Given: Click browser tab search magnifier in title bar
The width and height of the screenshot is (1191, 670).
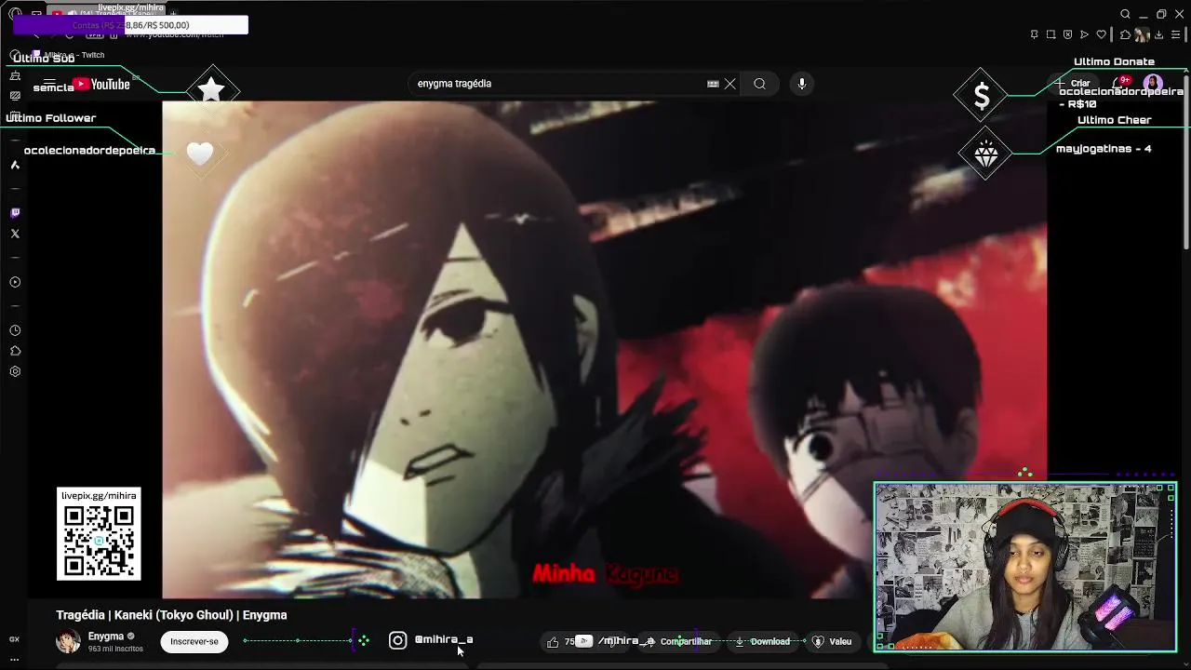Looking at the screenshot, I should 1125,14.
